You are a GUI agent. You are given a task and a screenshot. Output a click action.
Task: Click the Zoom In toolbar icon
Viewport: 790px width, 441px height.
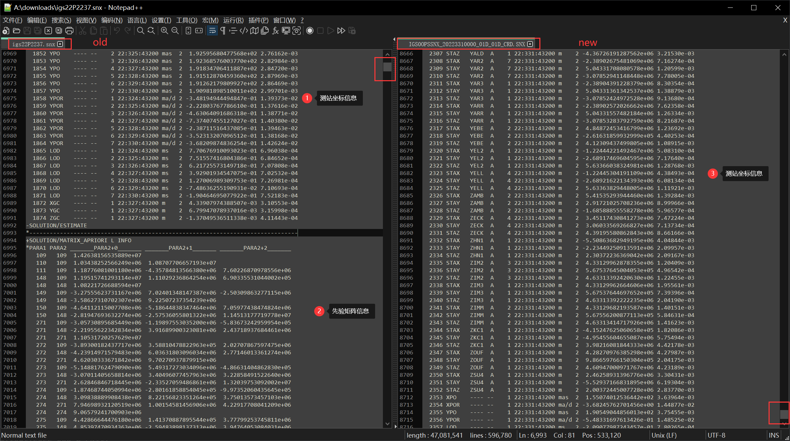165,31
